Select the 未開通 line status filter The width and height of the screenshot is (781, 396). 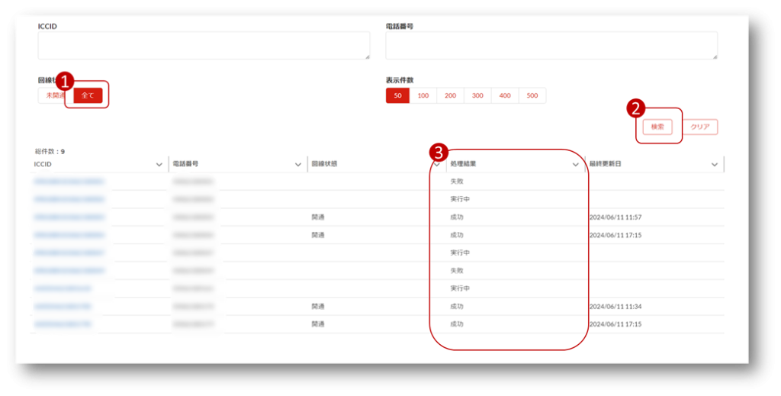click(x=53, y=95)
